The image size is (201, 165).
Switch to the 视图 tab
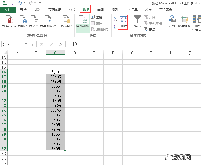(x=114, y=10)
